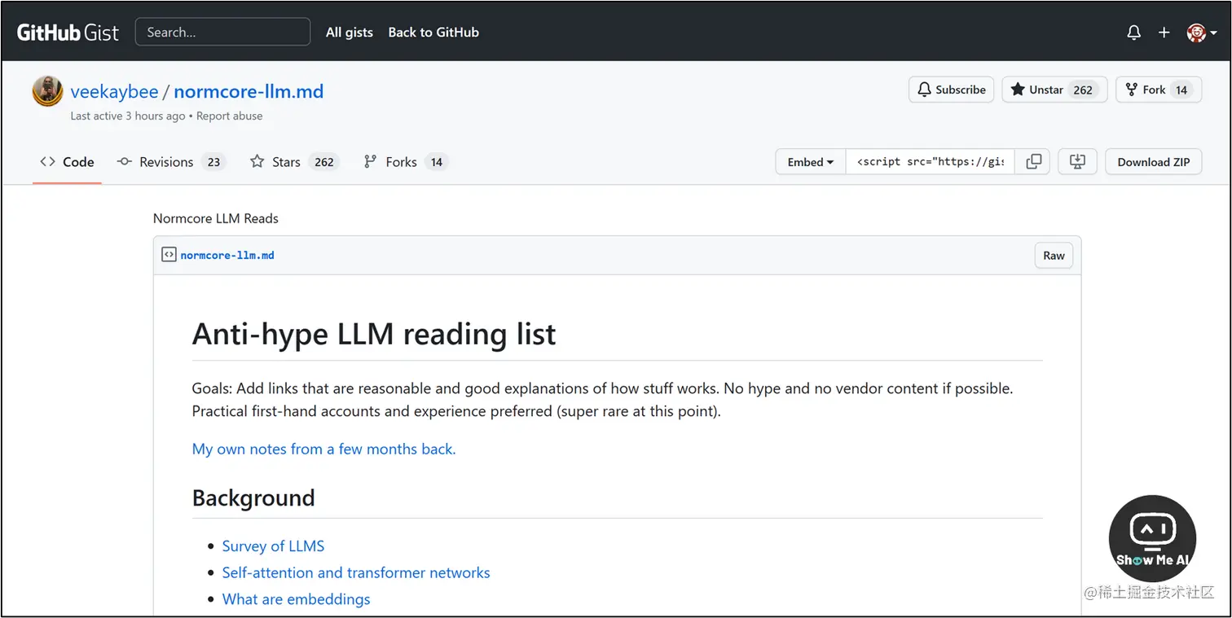The image size is (1232, 618).
Task: Open the plus create-new menu
Action: click(x=1164, y=33)
